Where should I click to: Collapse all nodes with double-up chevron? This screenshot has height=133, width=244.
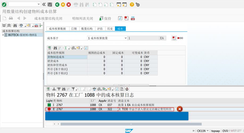click(9, 25)
